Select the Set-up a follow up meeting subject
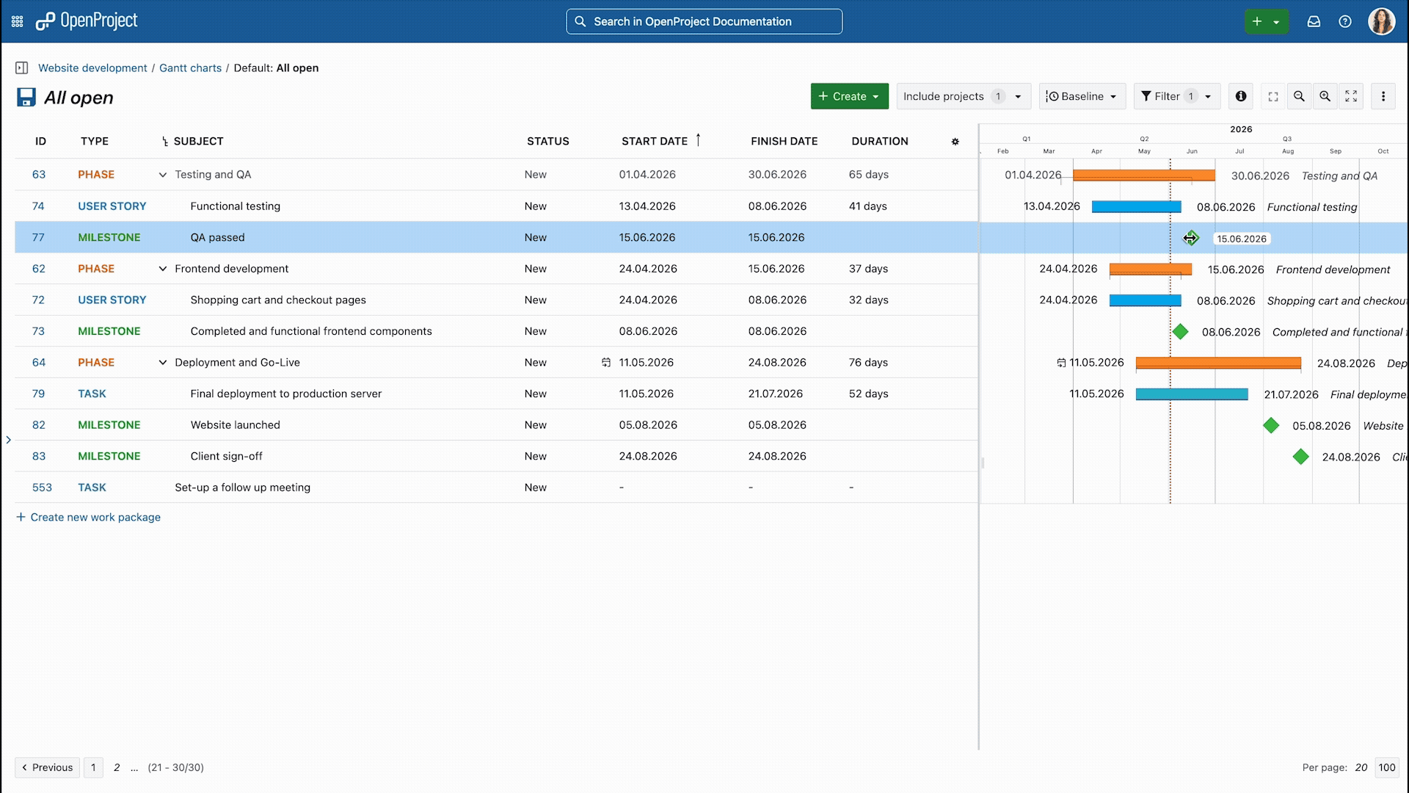1409x793 pixels. tap(242, 488)
